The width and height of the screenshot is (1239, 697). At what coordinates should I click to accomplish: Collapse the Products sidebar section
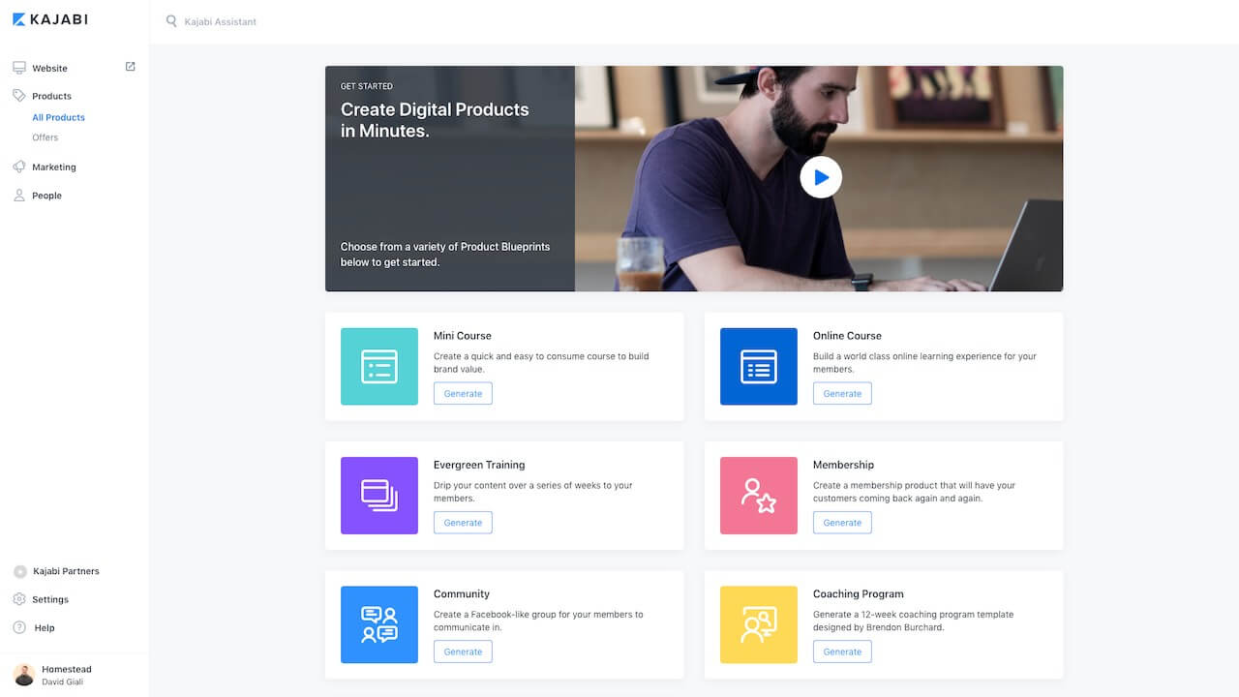(51, 96)
